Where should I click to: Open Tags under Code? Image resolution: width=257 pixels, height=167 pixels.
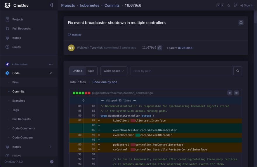coord(15,110)
